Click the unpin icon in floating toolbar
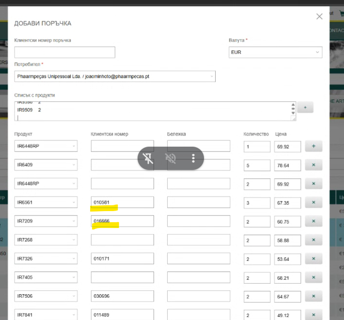Image resolution: width=344 pixels, height=320 pixels. tap(149, 158)
